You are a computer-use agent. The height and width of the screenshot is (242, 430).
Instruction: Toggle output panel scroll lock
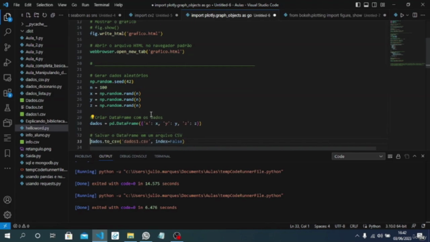(x=398, y=157)
